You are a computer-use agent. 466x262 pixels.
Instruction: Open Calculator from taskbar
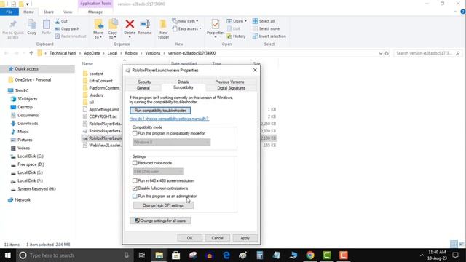tap(259, 255)
